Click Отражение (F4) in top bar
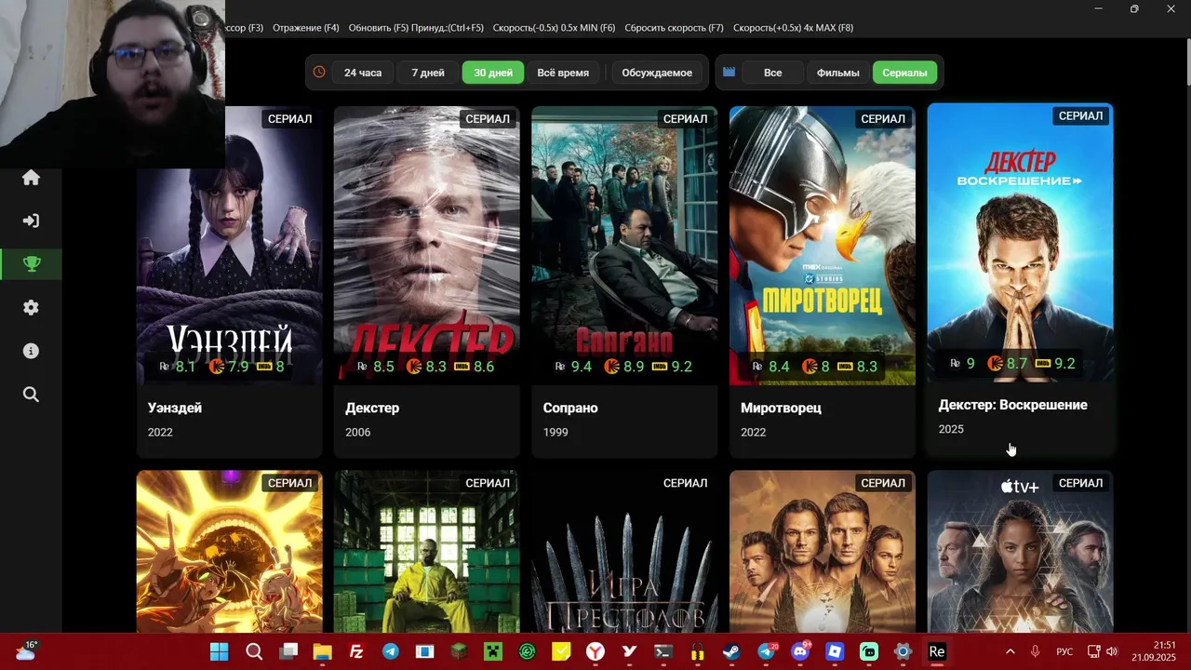 [306, 28]
